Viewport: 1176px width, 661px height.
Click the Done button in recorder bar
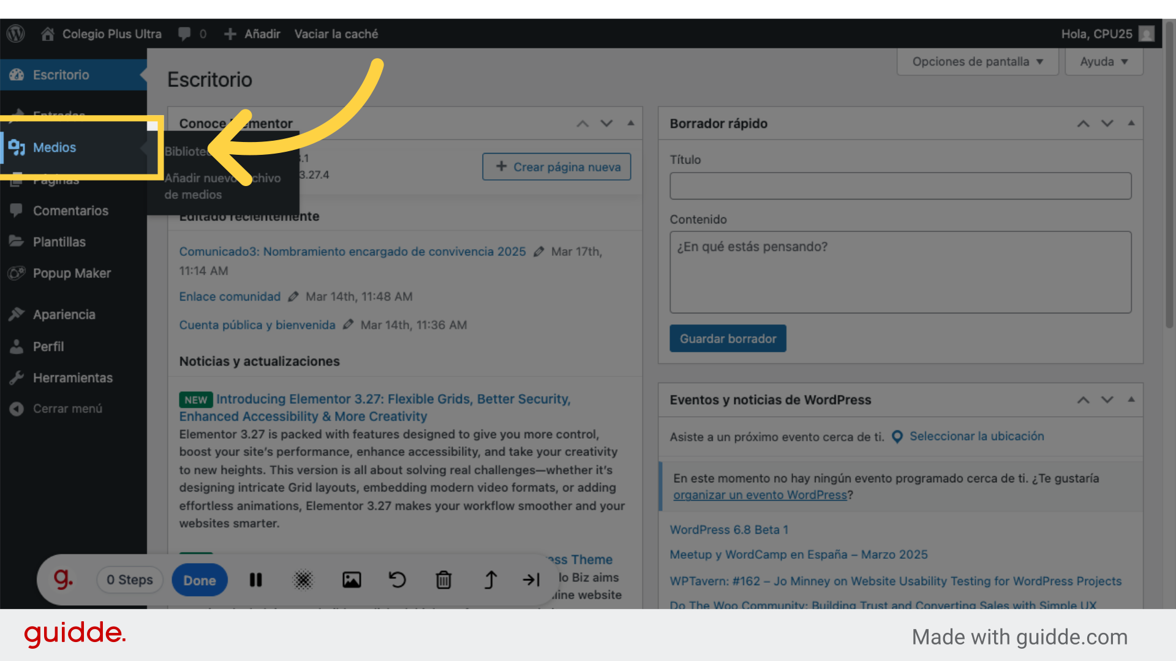click(200, 580)
